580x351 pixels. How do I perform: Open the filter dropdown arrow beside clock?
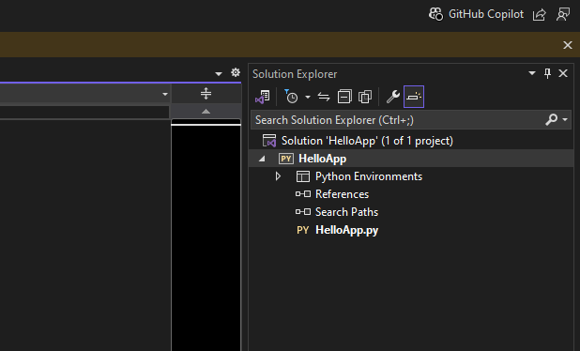tap(308, 98)
